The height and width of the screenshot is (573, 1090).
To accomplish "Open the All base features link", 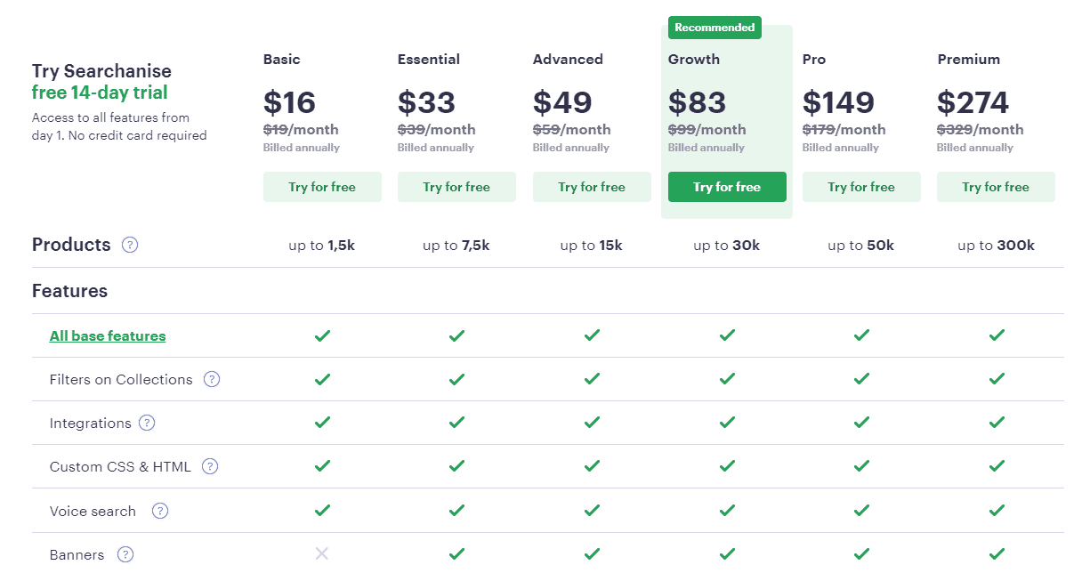I will pyautogui.click(x=108, y=335).
